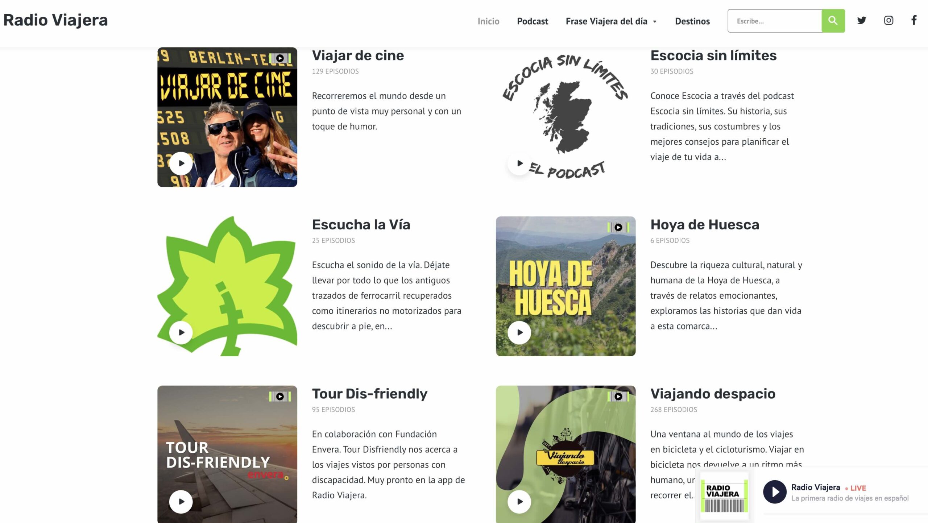This screenshot has width=928, height=523.
Task: Go to the Podcast menu item
Action: [x=532, y=21]
